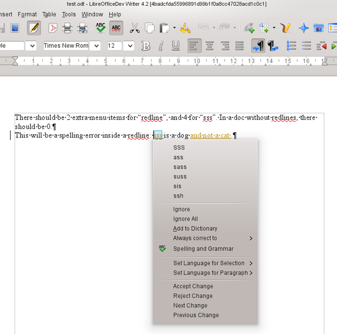Set left-to-right text direction
Screen dimensions: 337x334
click(258, 46)
